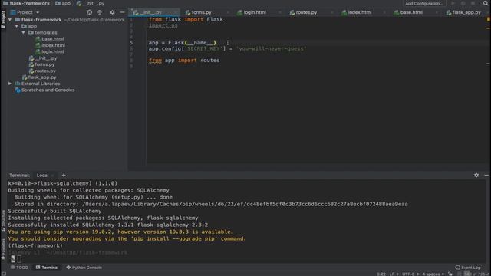The height and width of the screenshot is (276, 491).
Task: Add a new terminal session with plus
Action: pyautogui.click(x=64, y=176)
